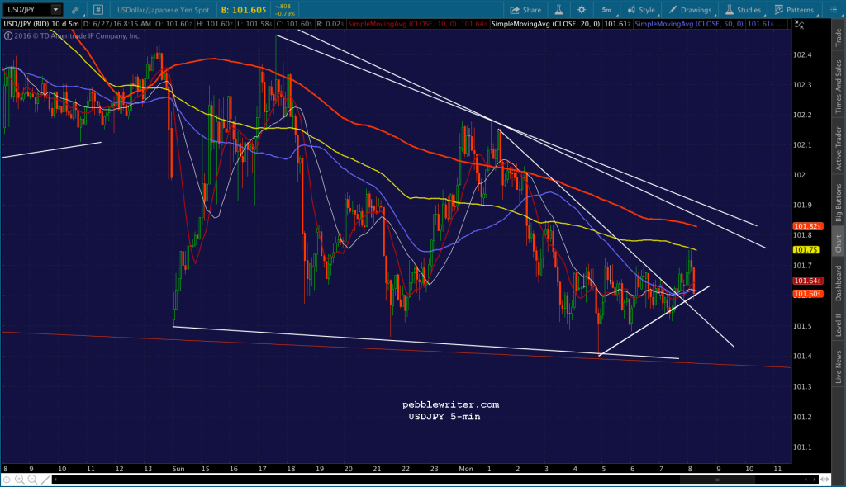Open the Big Buttons side tab
The width and height of the screenshot is (846, 487).
[x=839, y=203]
